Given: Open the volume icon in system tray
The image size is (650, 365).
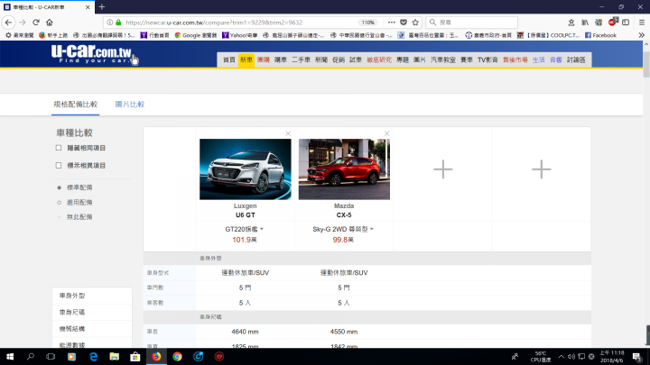Looking at the screenshot, I should pyautogui.click(x=571, y=356).
